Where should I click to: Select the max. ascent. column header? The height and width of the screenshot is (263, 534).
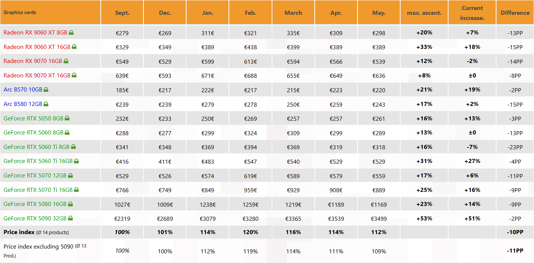pos(424,12)
